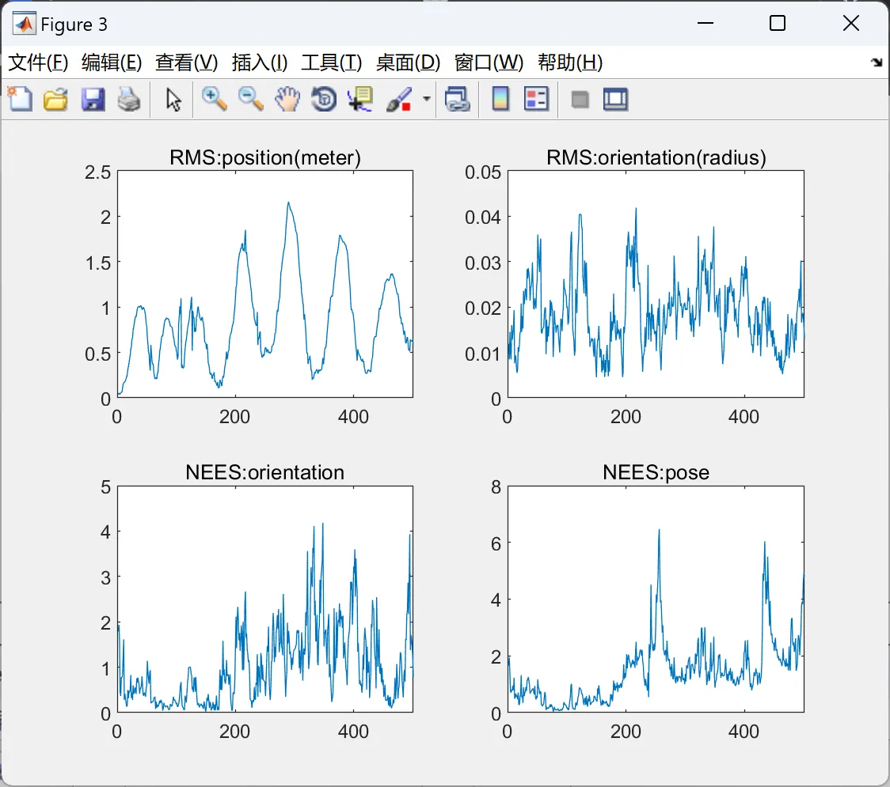Viewport: 890px width, 787px height.
Task: Toggle the Edit Plot arrow tool
Action: [173, 99]
